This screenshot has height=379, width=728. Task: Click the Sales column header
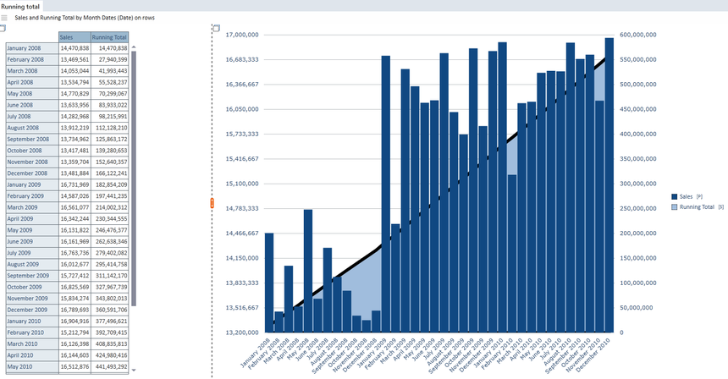(74, 37)
